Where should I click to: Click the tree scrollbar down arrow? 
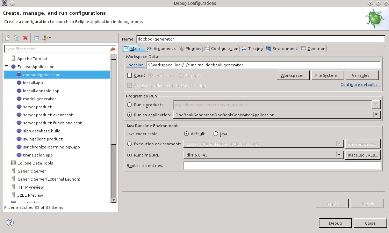point(114,200)
